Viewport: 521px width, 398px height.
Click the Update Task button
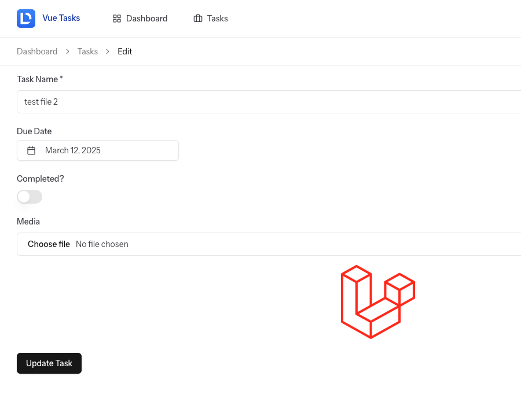coord(49,363)
